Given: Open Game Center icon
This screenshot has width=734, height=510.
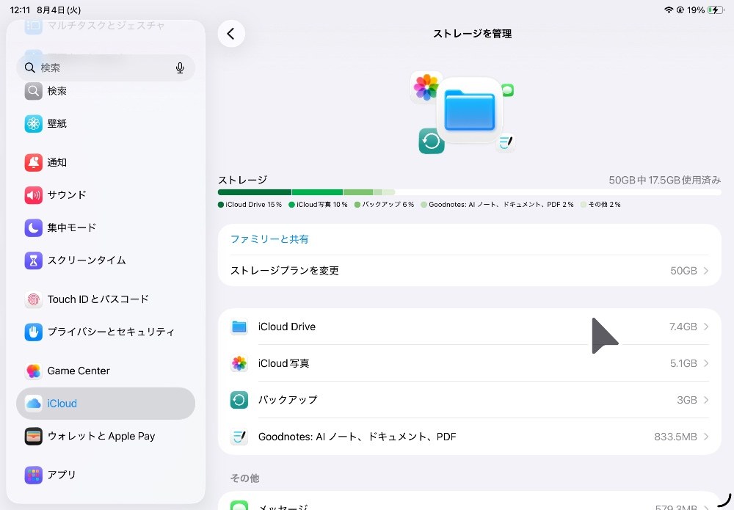Looking at the screenshot, I should point(33,371).
